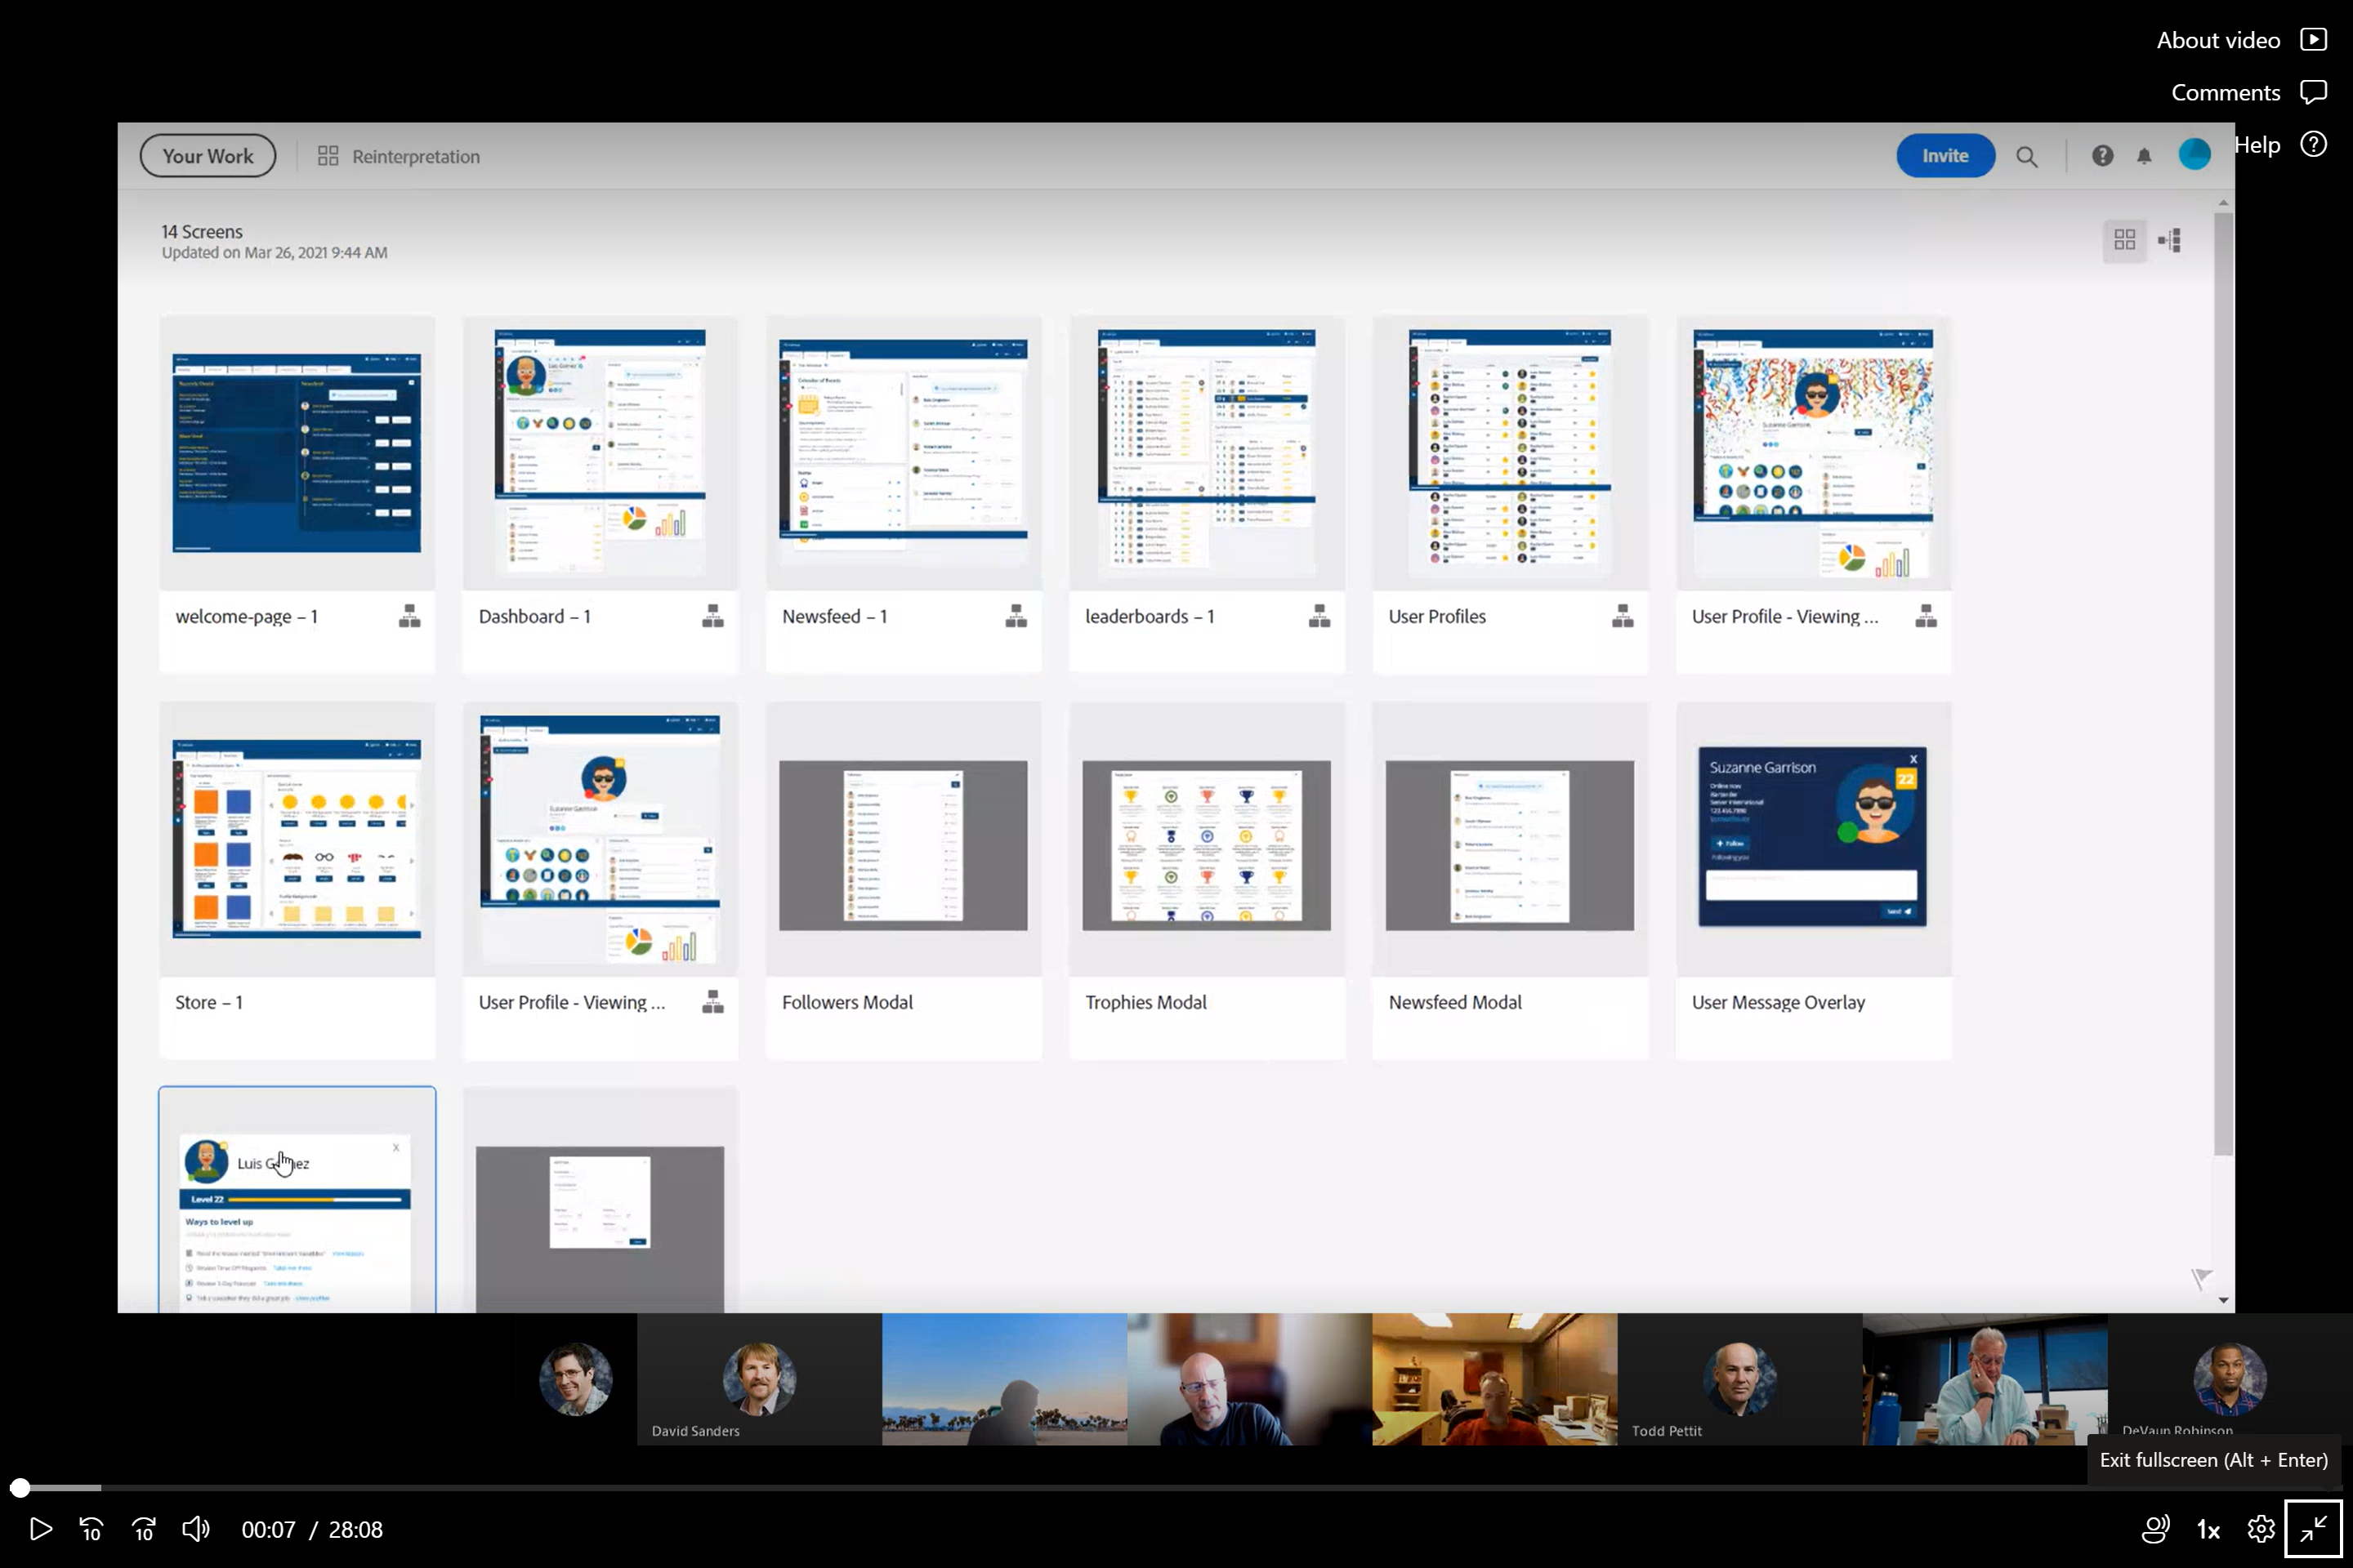
Task: Click the search magnifier icon
Action: (2027, 157)
